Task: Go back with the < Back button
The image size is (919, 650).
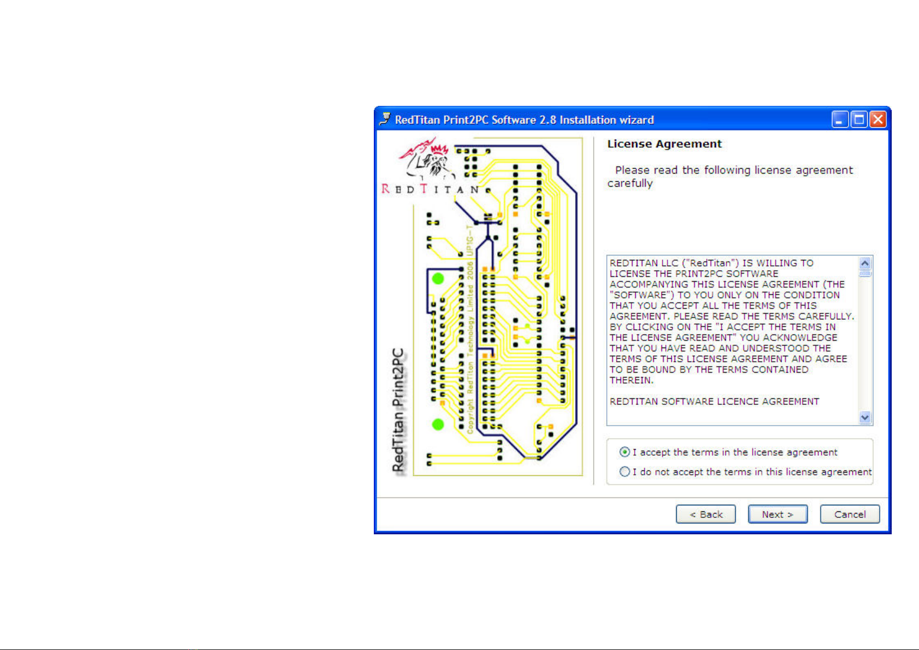Action: (706, 514)
